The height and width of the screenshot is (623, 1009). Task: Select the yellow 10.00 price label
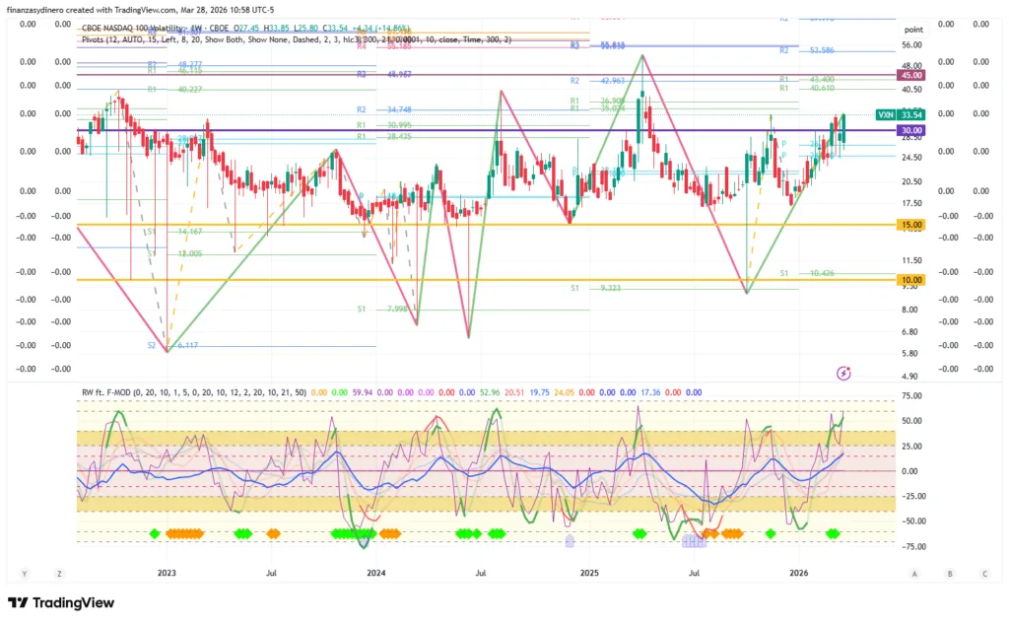point(909,280)
